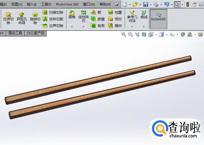Expand the 曲线 dropdown arrow
Viewport: 204px width, 145px height.
(144, 27)
